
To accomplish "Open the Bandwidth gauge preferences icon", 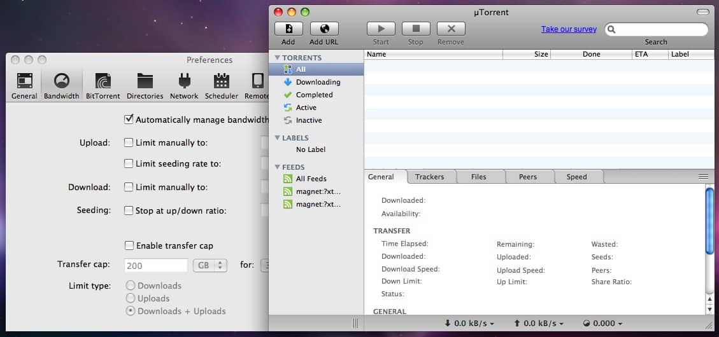I will coord(61,81).
